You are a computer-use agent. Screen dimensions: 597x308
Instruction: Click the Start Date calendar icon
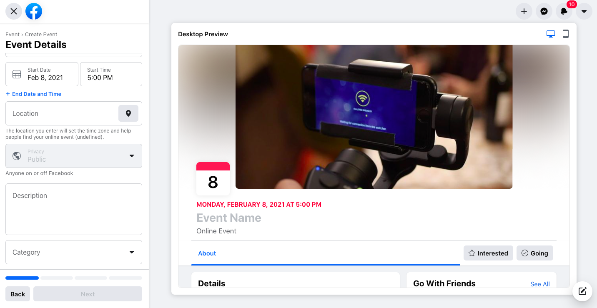coord(17,74)
